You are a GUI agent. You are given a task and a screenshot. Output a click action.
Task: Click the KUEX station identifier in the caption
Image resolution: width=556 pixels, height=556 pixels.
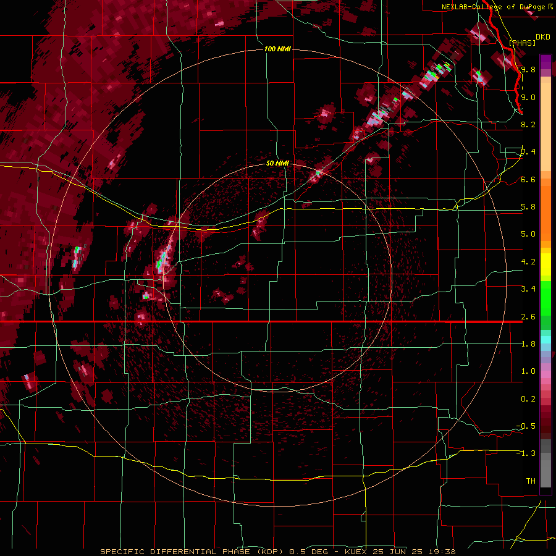(355, 552)
